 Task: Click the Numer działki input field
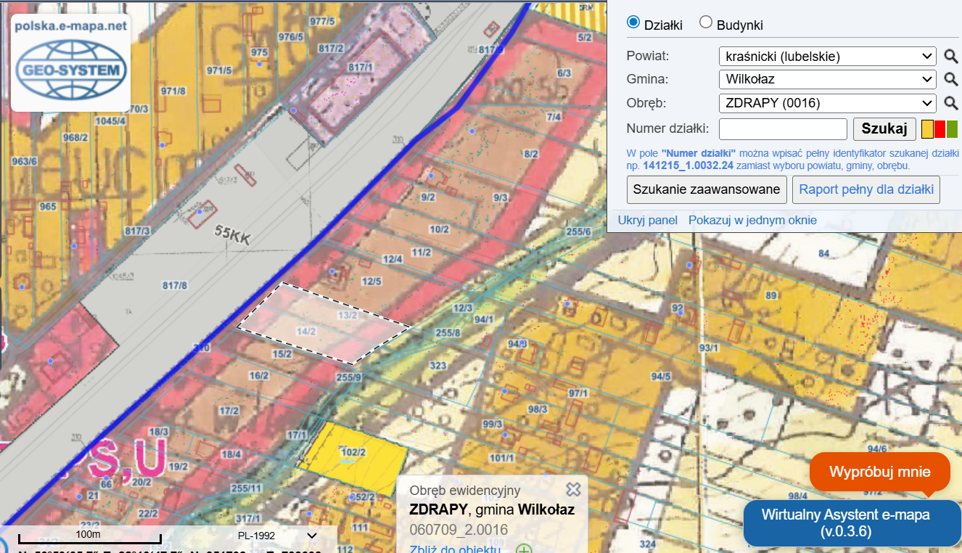point(783,129)
